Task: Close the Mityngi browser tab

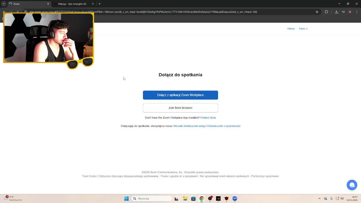Action: tap(93, 4)
